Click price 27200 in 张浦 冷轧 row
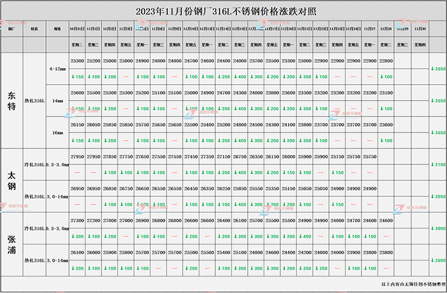 pyautogui.click(x=93, y=220)
